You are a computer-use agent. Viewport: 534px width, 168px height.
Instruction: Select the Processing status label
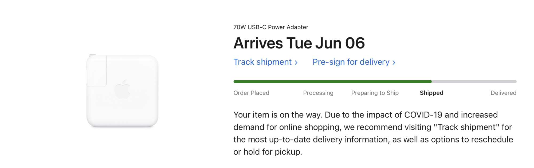[318, 93]
